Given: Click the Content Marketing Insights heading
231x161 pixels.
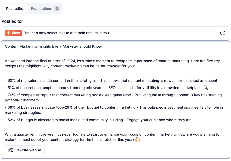Looking at the screenshot, I should [53, 46].
